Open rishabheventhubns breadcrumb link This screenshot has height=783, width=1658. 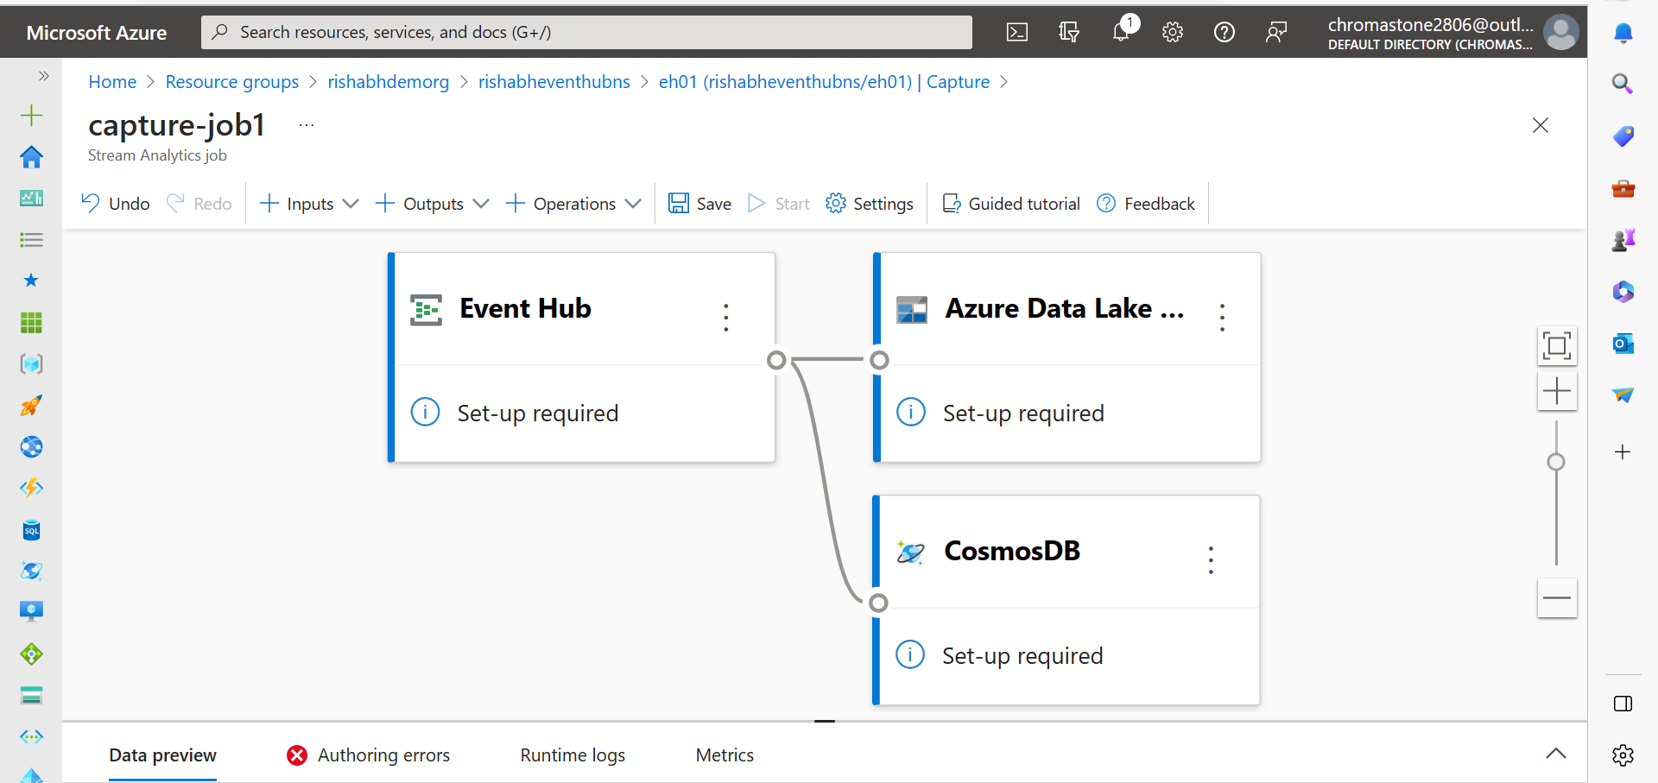[x=554, y=82]
